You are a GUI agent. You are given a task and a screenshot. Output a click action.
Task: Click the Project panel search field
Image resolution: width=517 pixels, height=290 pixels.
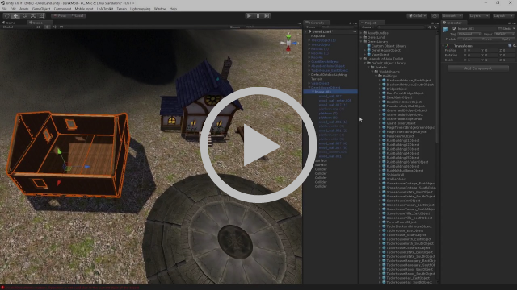(x=401, y=27)
